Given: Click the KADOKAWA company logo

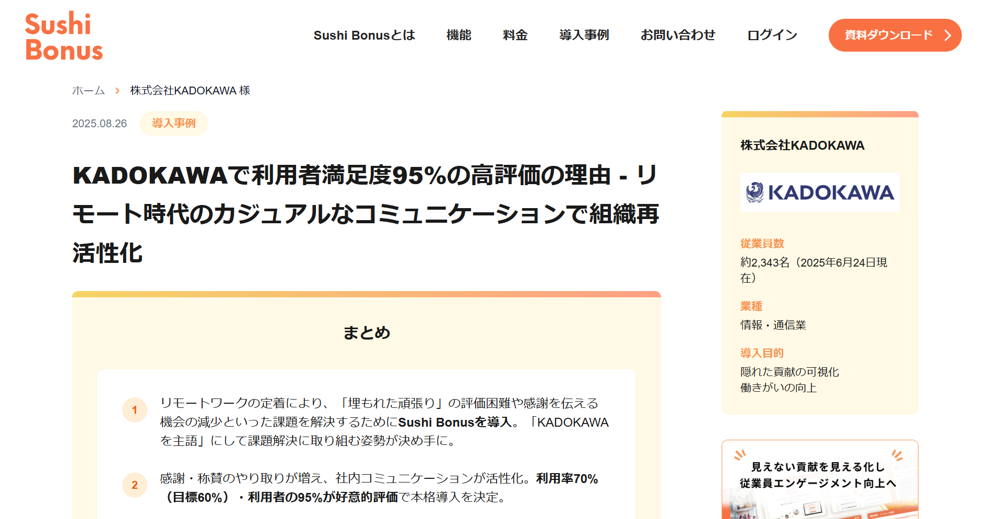Looking at the screenshot, I should pyautogui.click(x=819, y=192).
